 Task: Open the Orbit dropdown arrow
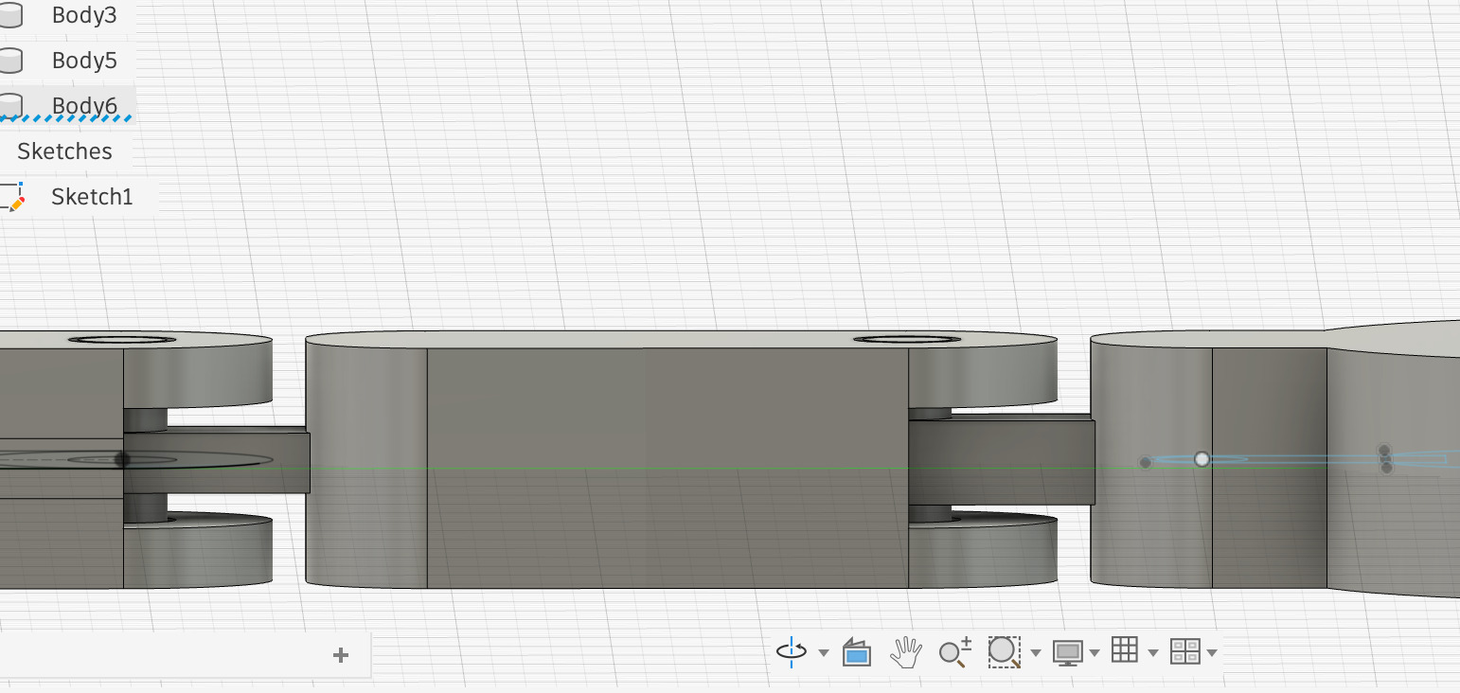click(823, 652)
